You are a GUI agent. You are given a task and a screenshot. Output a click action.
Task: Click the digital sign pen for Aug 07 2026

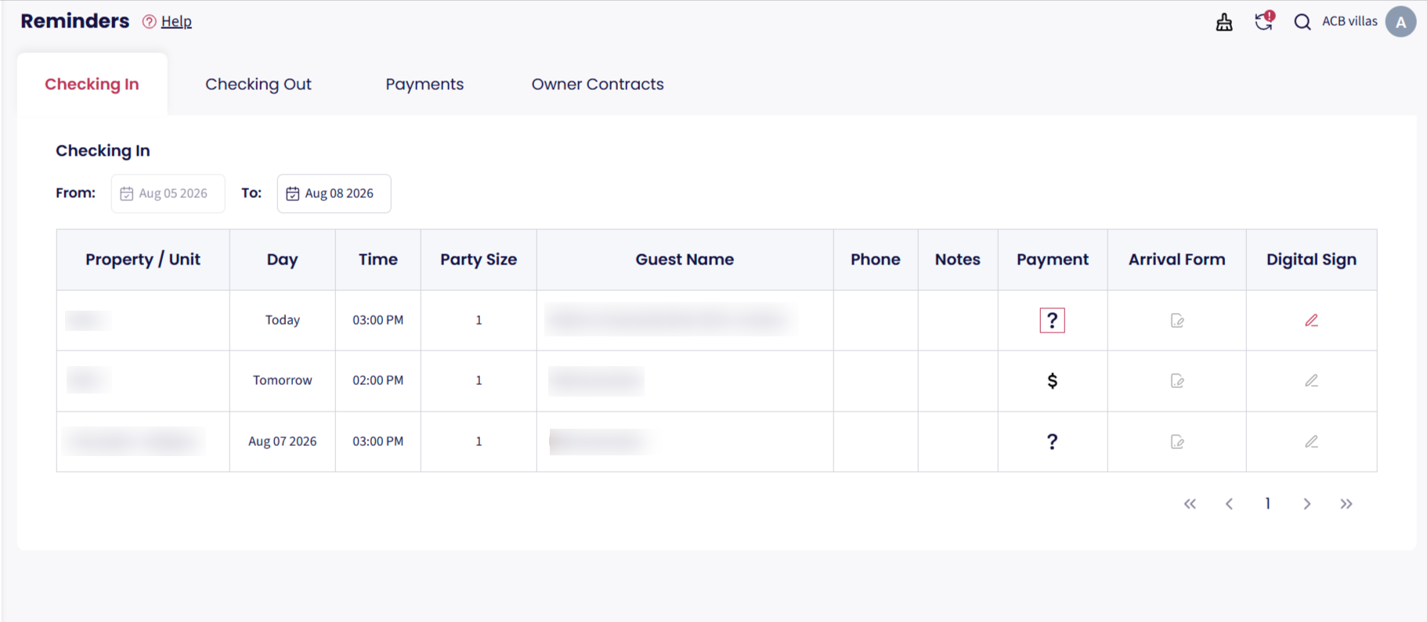click(1311, 442)
